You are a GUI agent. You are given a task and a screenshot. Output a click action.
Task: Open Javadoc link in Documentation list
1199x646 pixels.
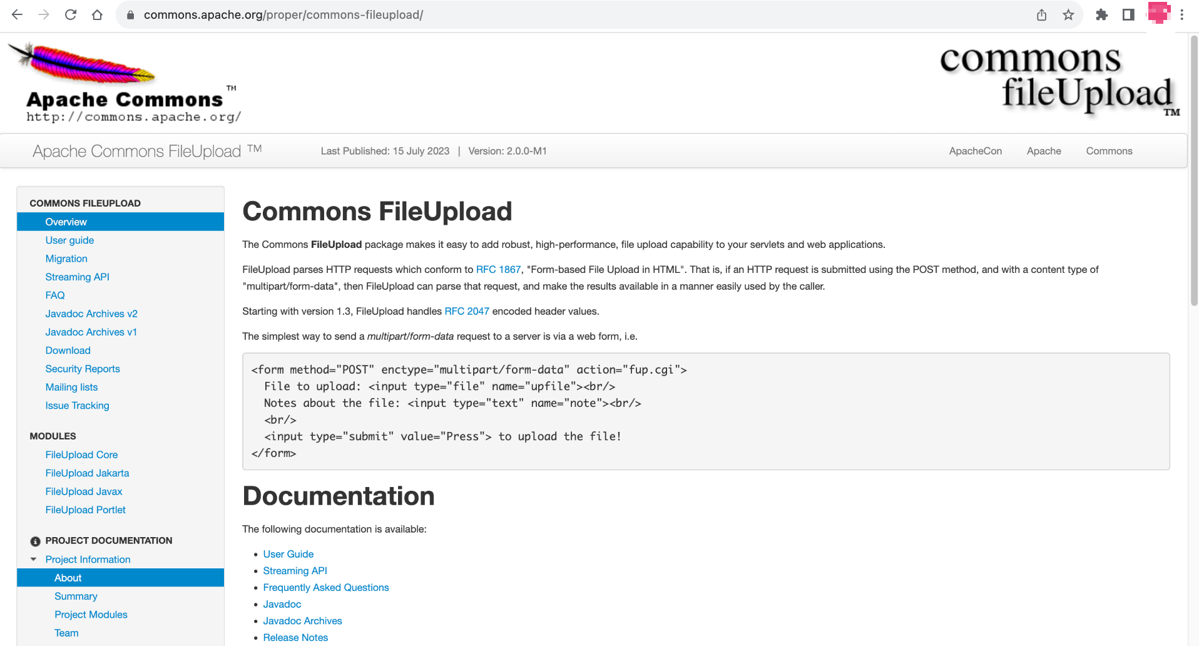click(x=282, y=604)
